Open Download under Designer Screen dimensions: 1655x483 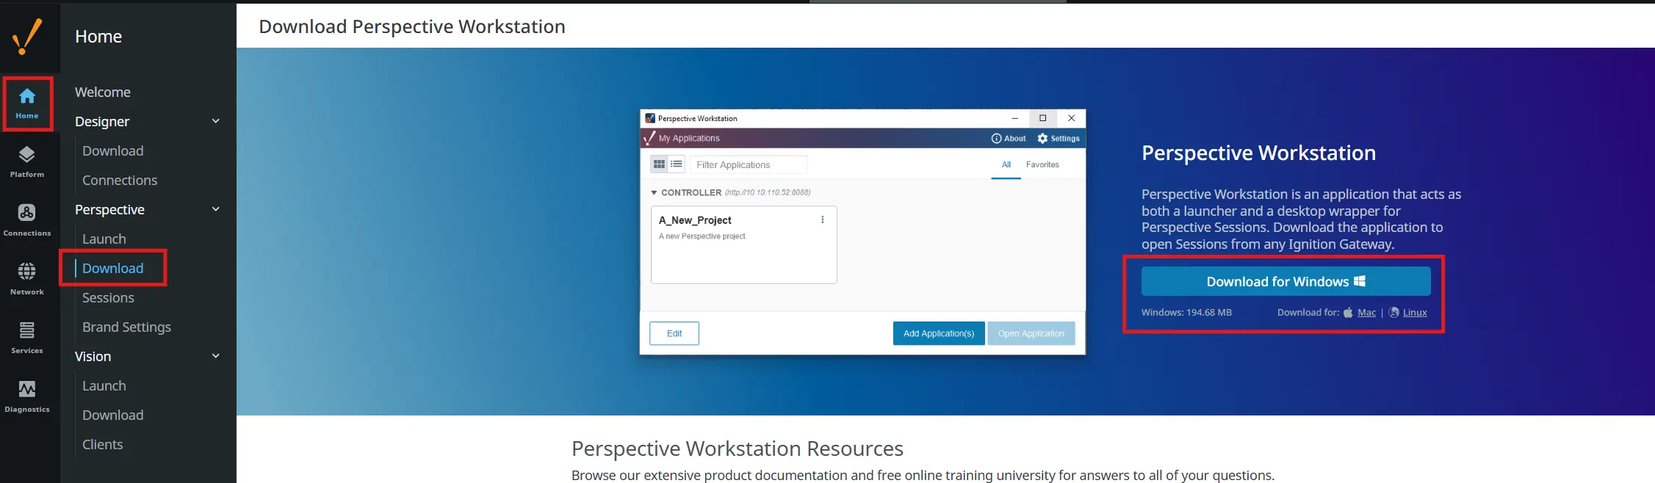point(113,150)
